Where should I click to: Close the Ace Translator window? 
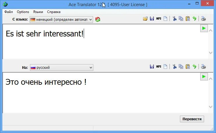tap(208, 3)
